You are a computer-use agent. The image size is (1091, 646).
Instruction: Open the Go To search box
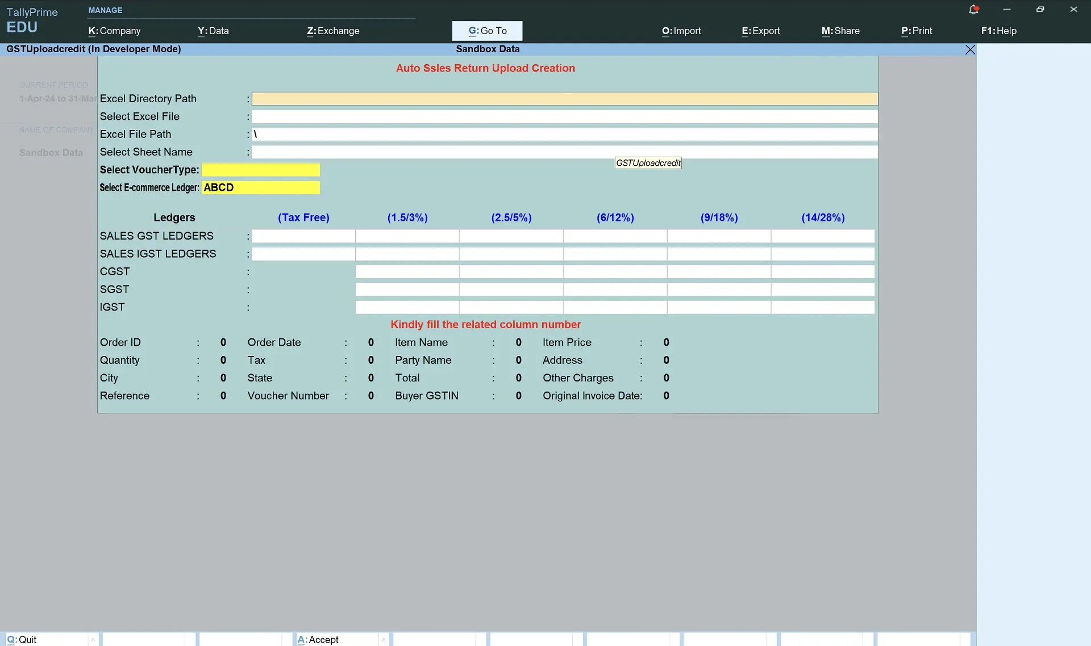[x=487, y=31]
